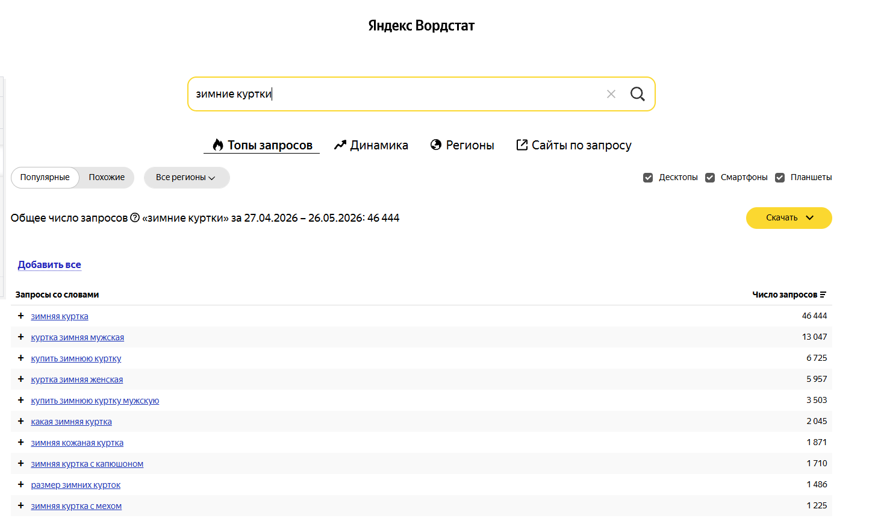The height and width of the screenshot is (518, 878).
Task: Add 'куртка зимняя мужская' using its plus icon
Action: 20,337
